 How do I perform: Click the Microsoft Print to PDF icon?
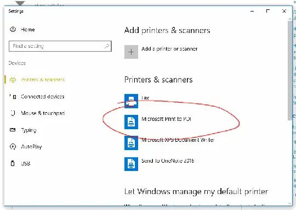pos(131,122)
